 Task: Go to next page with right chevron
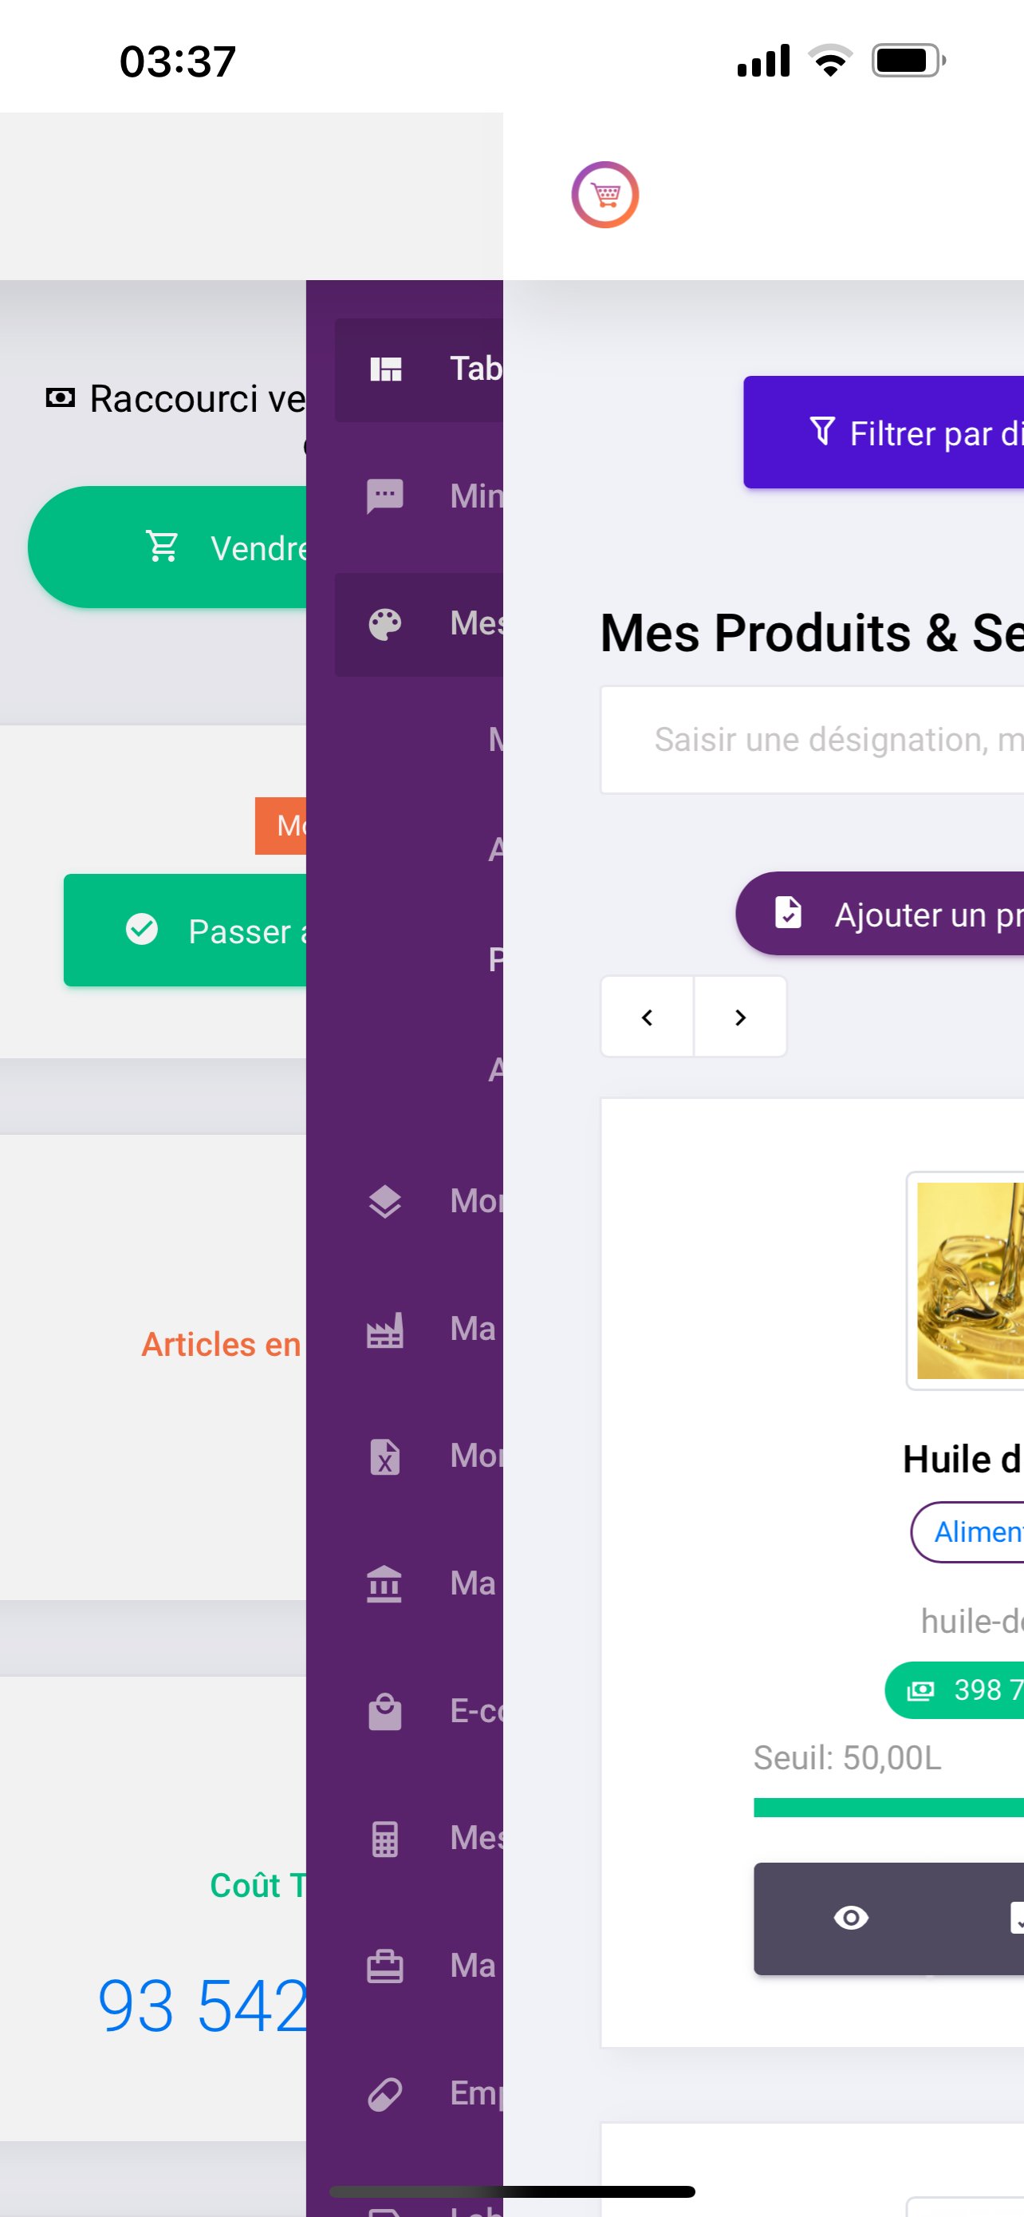pyautogui.click(x=740, y=1017)
